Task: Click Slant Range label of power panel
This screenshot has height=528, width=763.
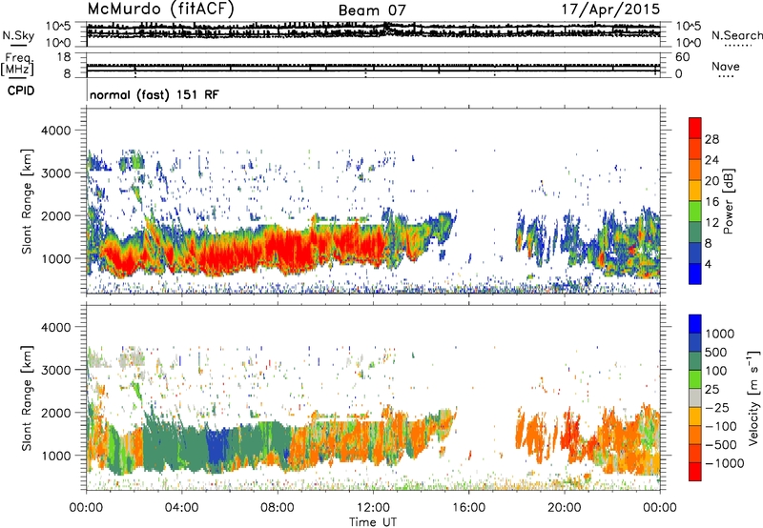Action: 27,201
